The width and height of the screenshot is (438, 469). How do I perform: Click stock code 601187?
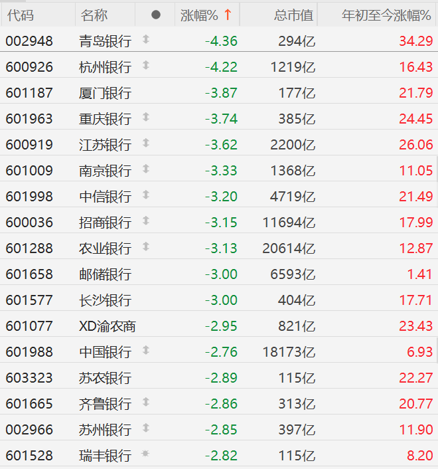(29, 93)
